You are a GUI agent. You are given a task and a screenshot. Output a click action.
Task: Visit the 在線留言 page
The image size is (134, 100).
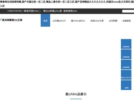click(126, 21)
